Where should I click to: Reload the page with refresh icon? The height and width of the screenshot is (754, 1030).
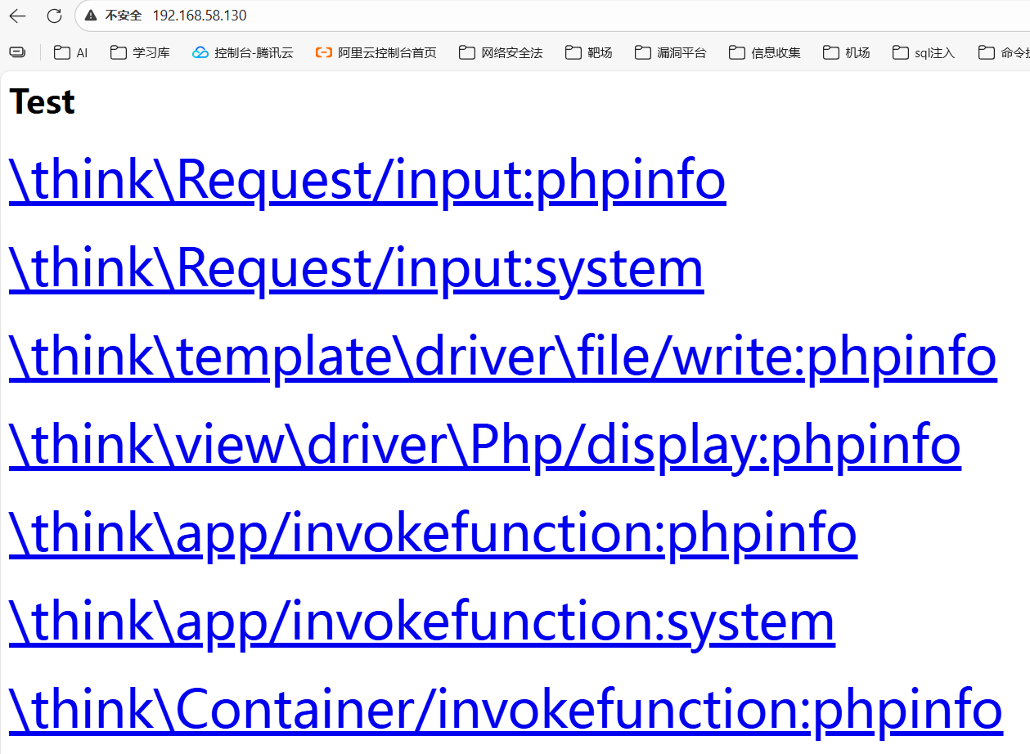click(x=54, y=16)
